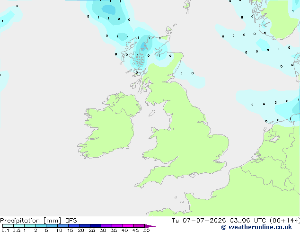Viewport: 300px width, 232px height.
Task: Click the '[mm]' unit label
Action: tap(52, 221)
